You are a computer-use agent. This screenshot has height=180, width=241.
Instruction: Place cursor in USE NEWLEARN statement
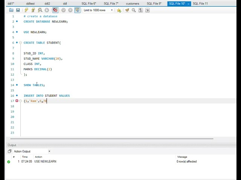tap(35, 32)
